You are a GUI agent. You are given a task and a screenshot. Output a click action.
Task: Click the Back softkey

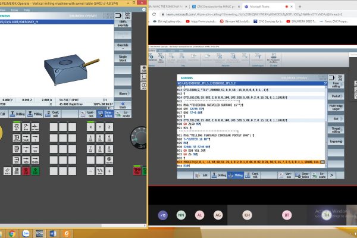pyautogui.click(x=123, y=105)
